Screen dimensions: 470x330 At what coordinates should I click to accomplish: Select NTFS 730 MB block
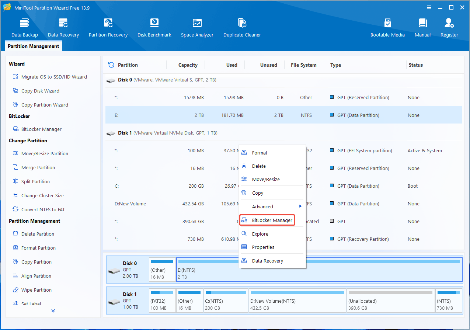(x=449, y=301)
